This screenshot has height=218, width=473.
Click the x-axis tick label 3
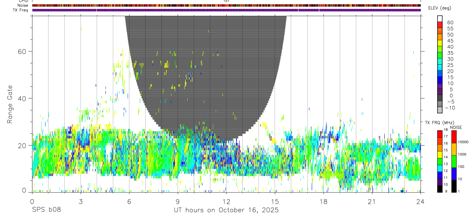[81, 201]
